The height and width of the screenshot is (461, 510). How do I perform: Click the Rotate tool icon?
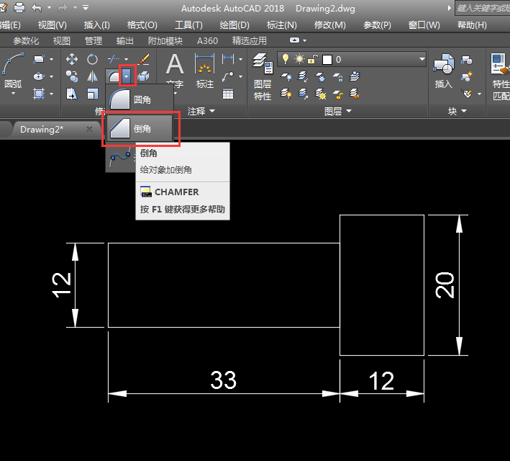93,59
